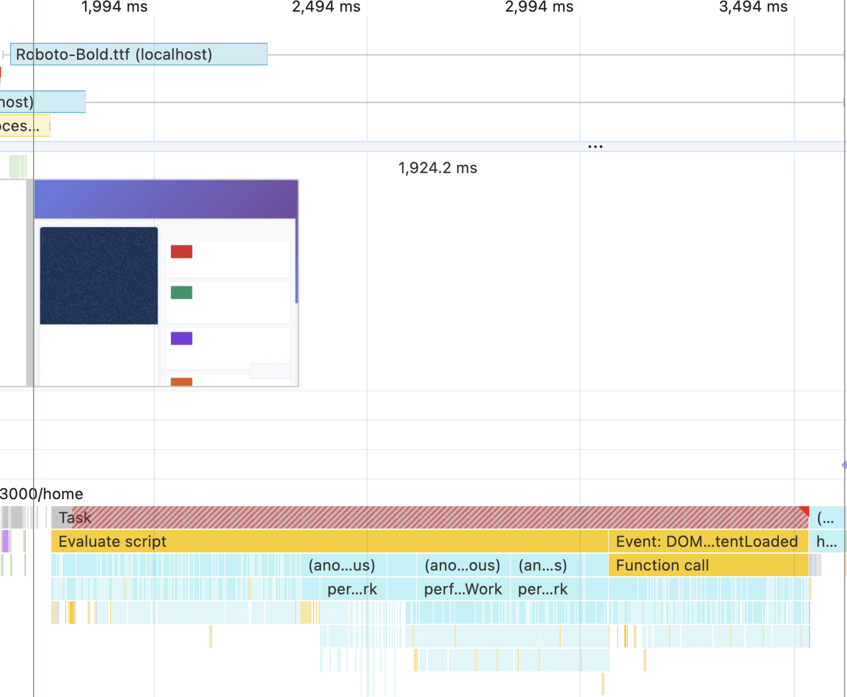Click the (an...s) anonymous function block
Image resolution: width=847 pixels, height=697 pixels.
[543, 565]
